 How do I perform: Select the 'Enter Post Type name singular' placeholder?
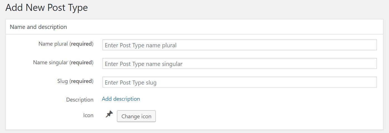coord(144,64)
